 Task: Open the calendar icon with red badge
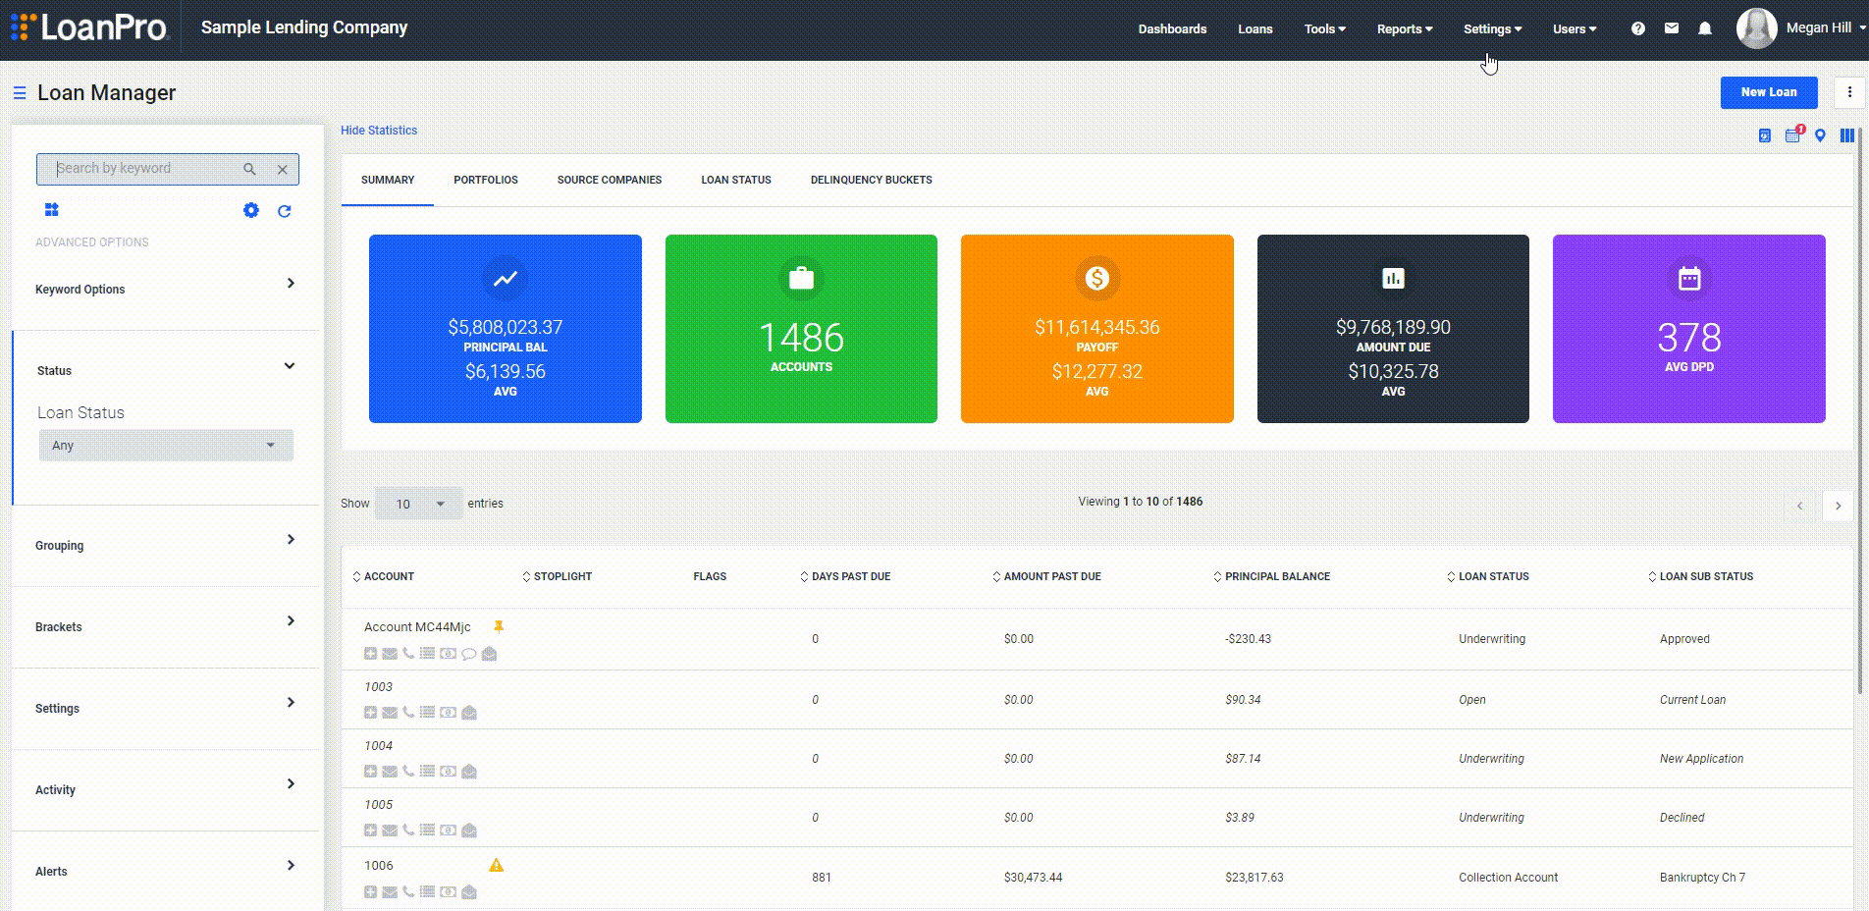pyautogui.click(x=1792, y=134)
